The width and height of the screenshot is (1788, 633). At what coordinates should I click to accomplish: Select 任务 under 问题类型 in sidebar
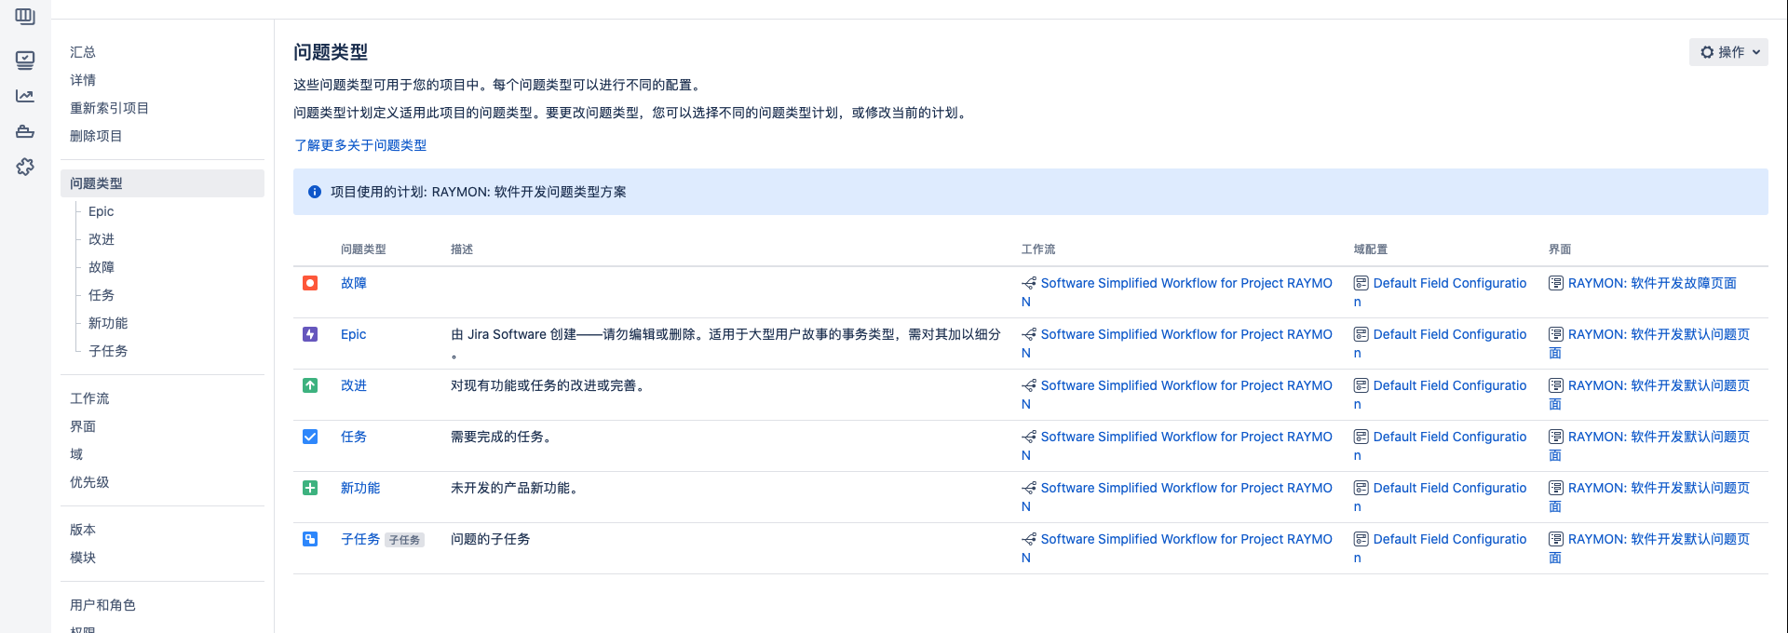tap(102, 295)
